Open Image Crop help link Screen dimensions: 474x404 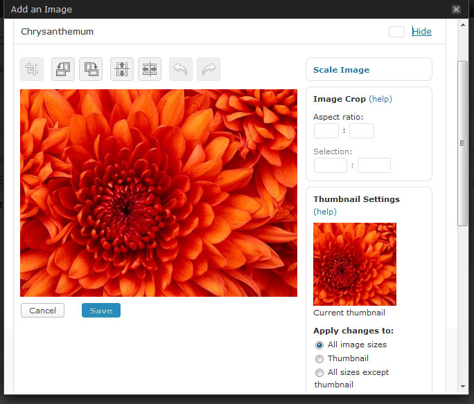pyautogui.click(x=380, y=99)
